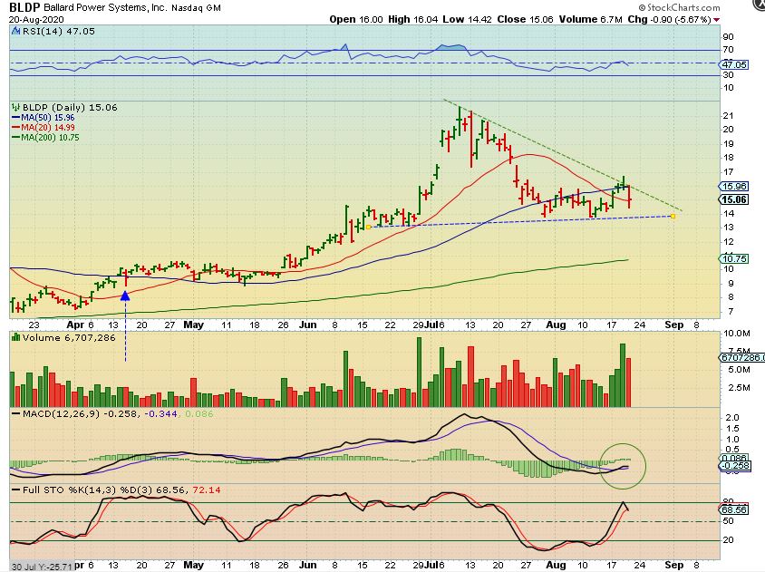Click yellow trendline endpoint marker near Sep
Screen dimensions: 765x572
(x=673, y=217)
